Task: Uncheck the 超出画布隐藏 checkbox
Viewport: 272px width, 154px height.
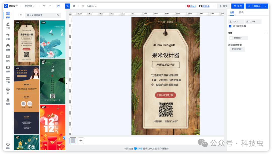Action: (x=230, y=26)
